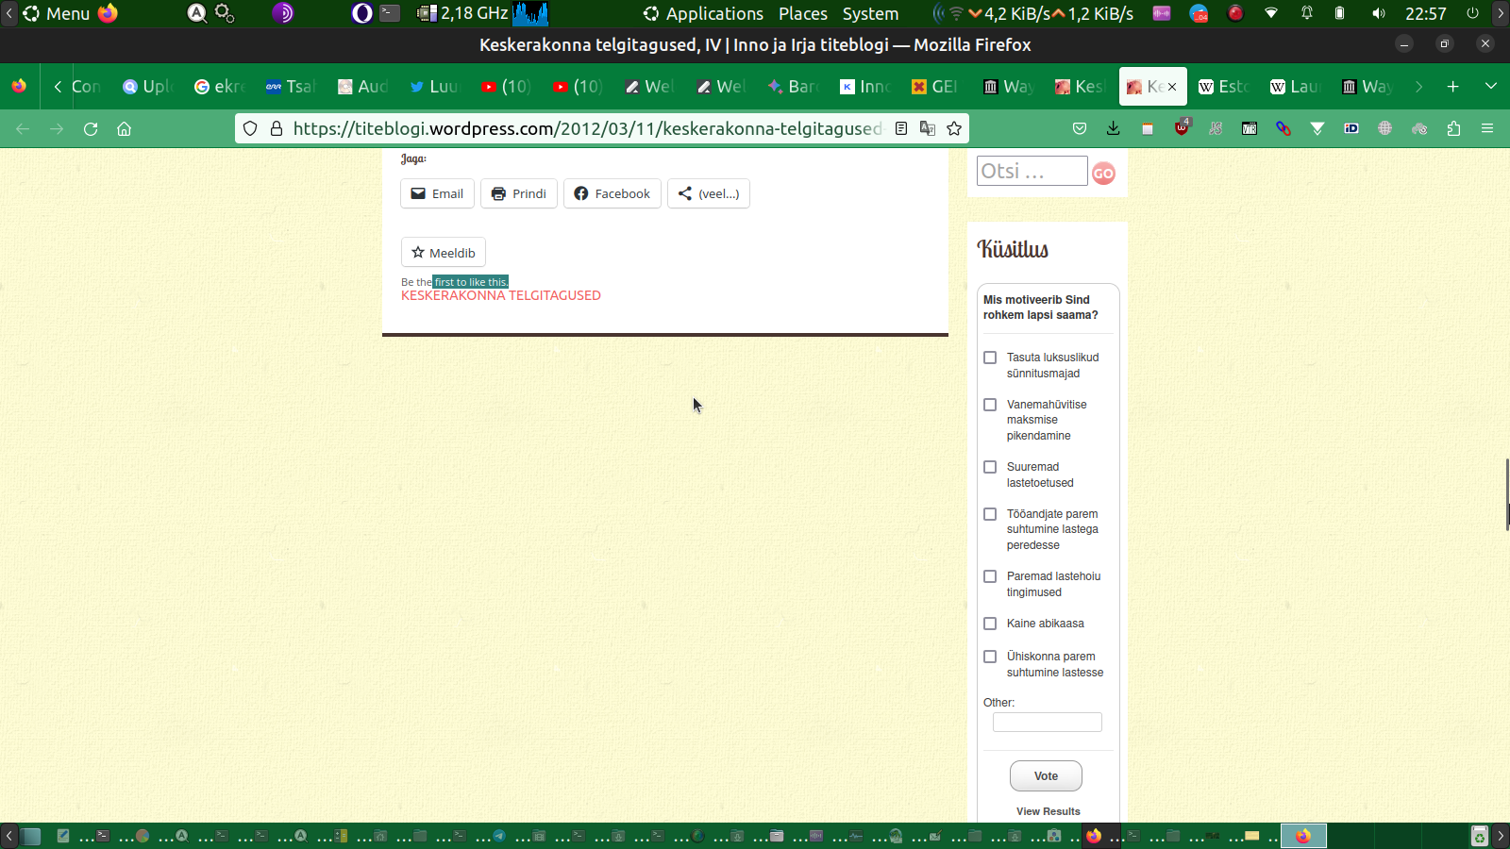Toggle reader view in the address bar
Image resolution: width=1510 pixels, height=849 pixels.
tap(901, 128)
